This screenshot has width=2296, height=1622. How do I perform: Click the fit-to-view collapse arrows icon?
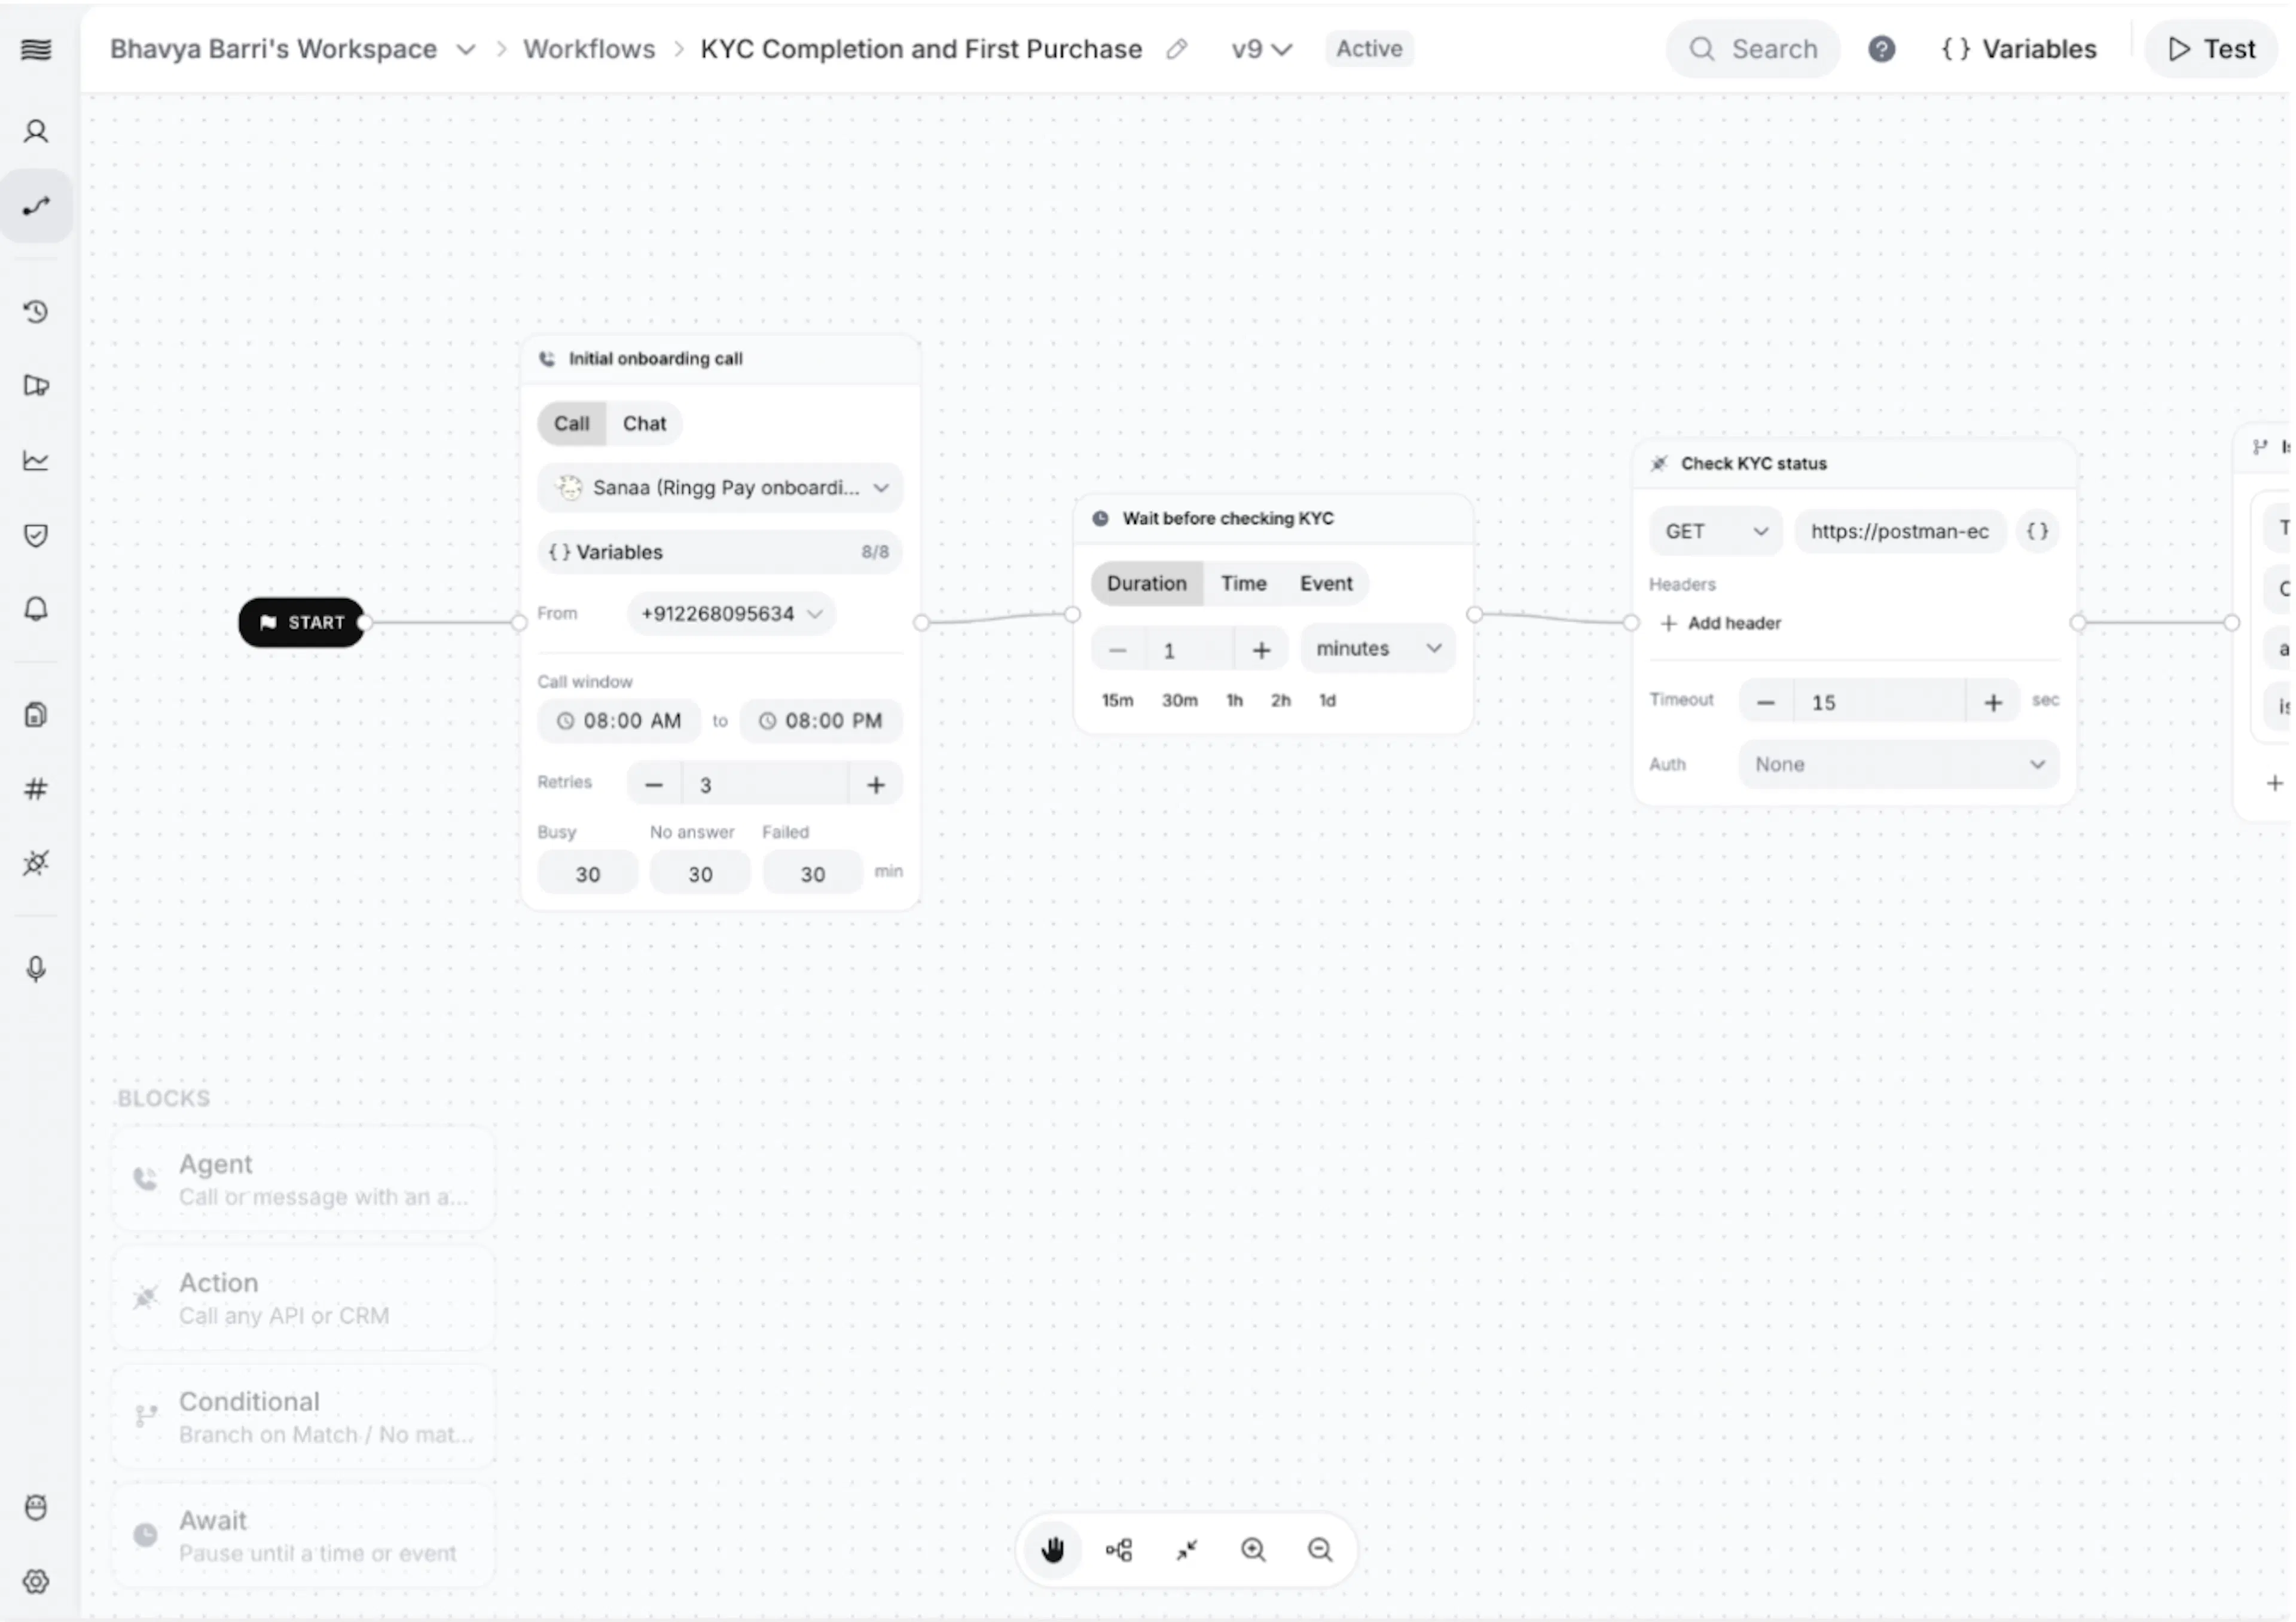pyautogui.click(x=1186, y=1550)
